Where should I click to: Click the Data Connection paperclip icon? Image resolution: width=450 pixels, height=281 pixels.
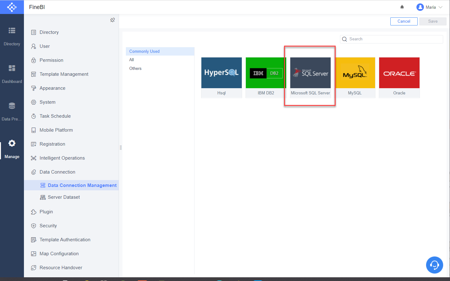point(33,172)
